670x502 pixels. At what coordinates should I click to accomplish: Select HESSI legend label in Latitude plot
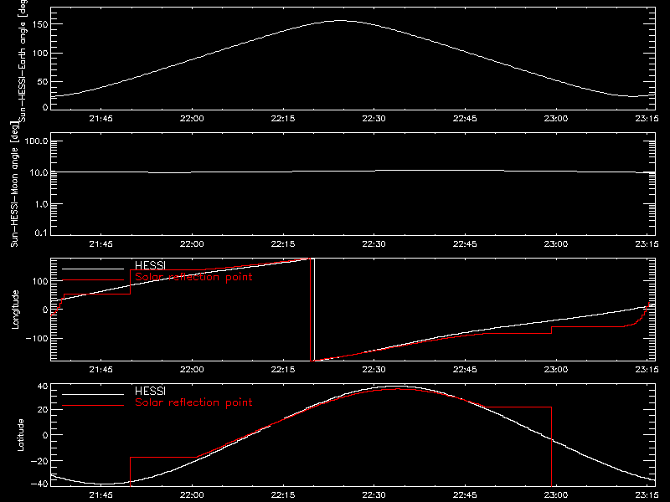pos(150,391)
